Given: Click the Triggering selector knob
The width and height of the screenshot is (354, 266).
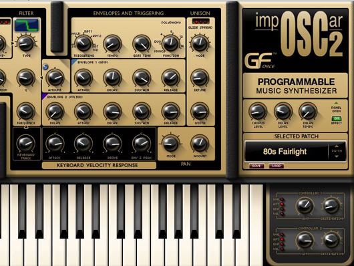Looking at the screenshot, I should tap(83, 43).
